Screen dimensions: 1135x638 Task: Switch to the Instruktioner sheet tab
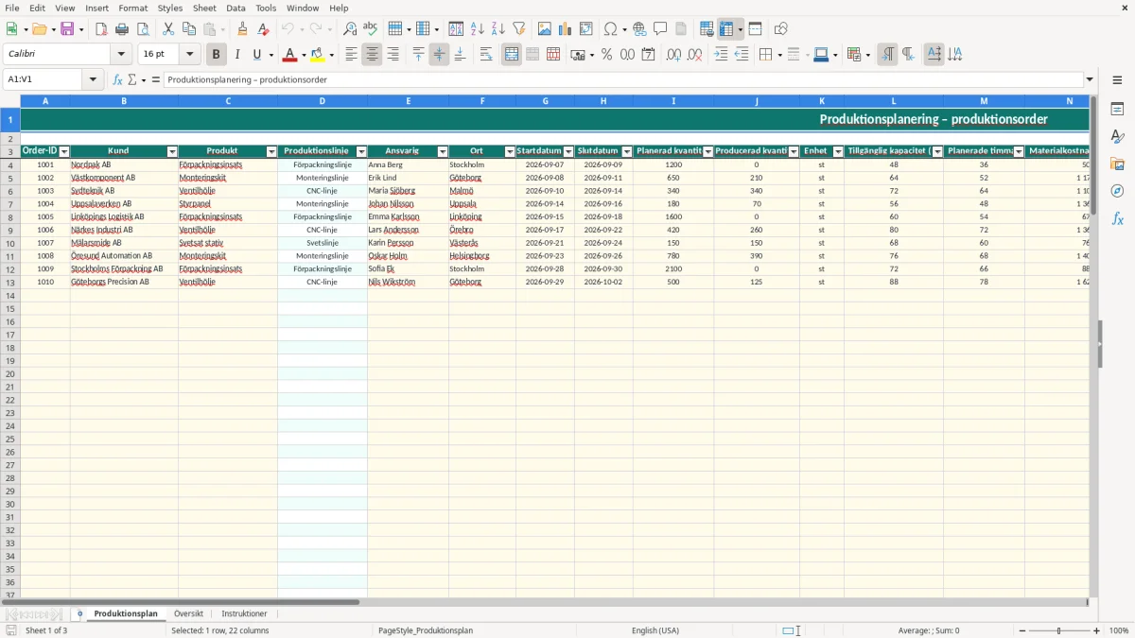[x=244, y=613]
